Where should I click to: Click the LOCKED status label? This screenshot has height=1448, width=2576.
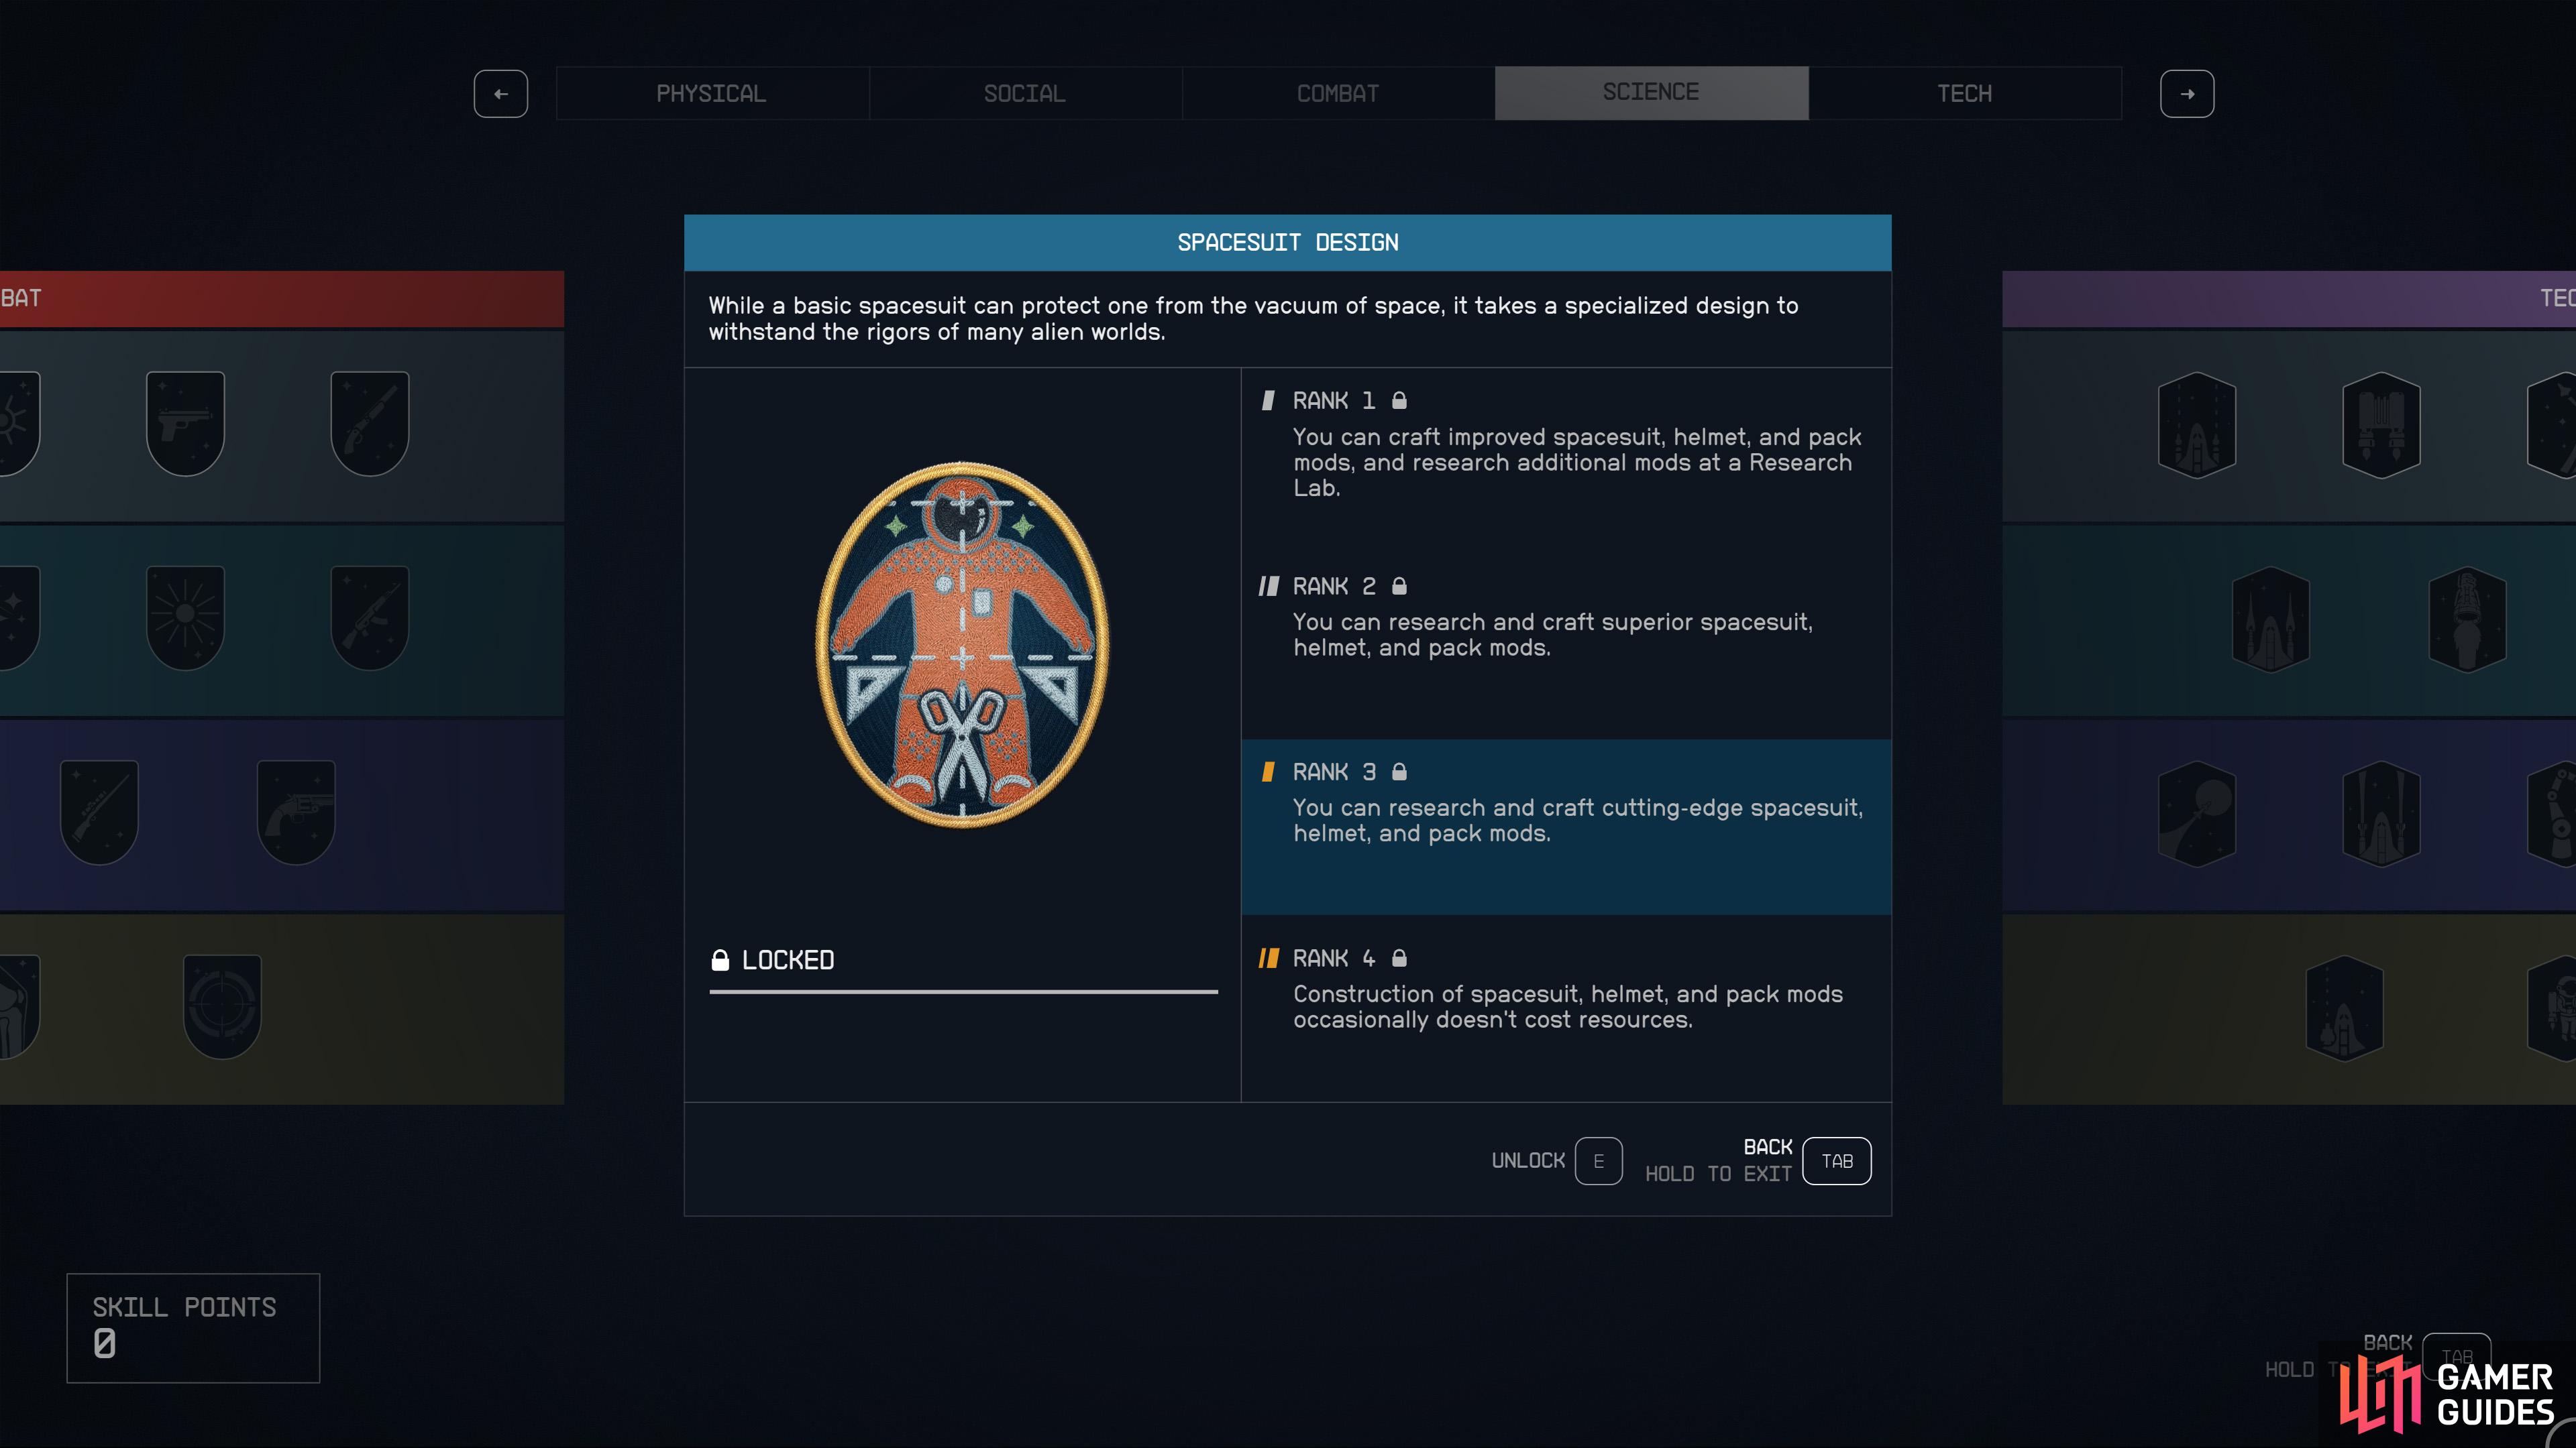coord(788,961)
